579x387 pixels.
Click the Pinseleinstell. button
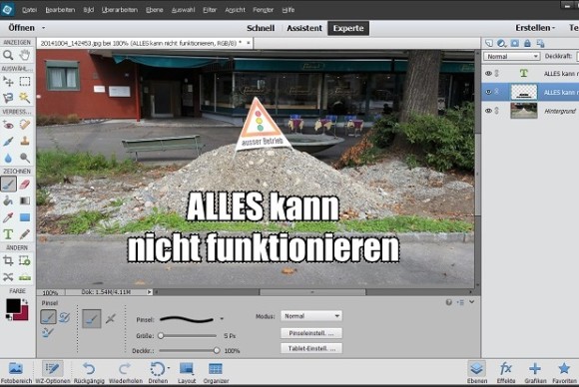pos(311,333)
